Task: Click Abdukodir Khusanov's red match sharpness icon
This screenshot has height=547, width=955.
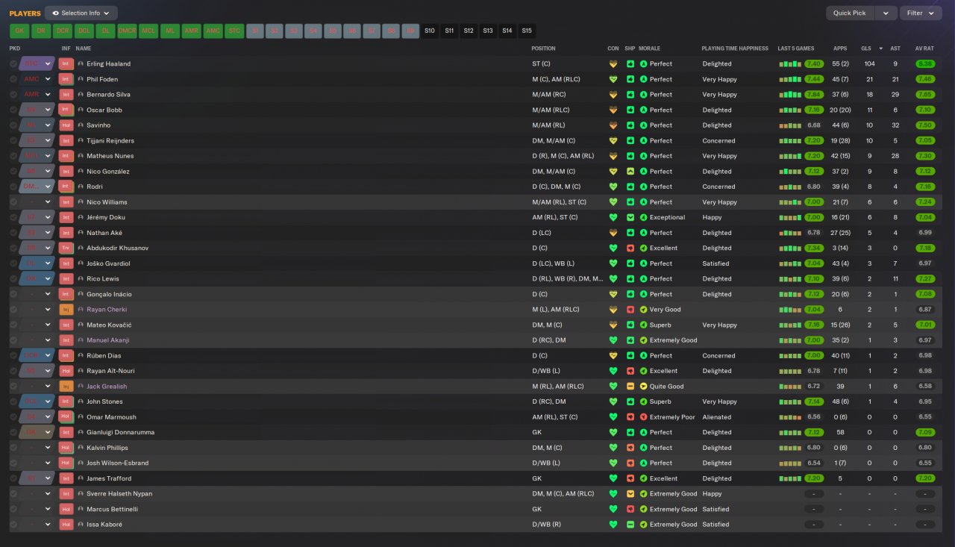Action: tap(630, 248)
